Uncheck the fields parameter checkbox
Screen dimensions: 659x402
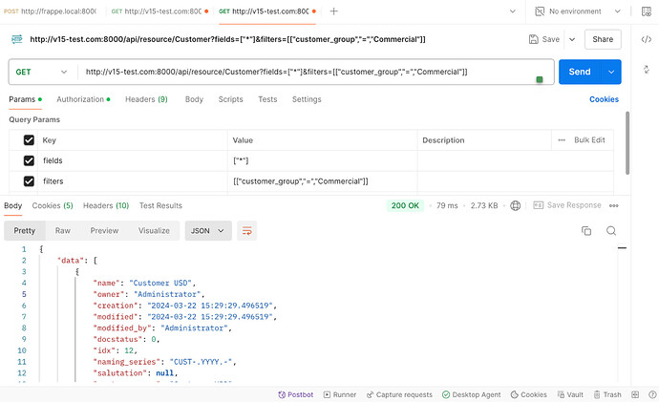29,160
